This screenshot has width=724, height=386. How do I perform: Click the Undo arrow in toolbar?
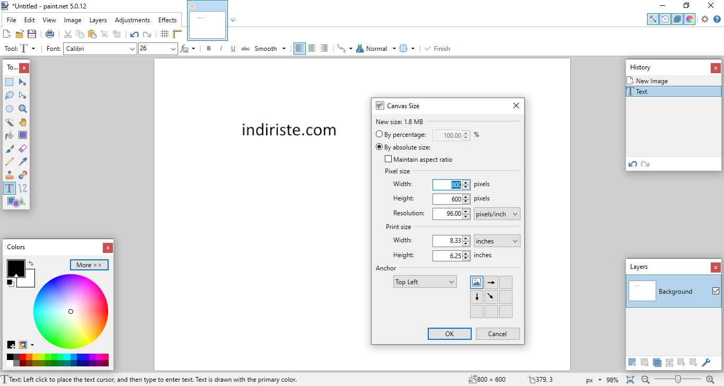click(134, 34)
